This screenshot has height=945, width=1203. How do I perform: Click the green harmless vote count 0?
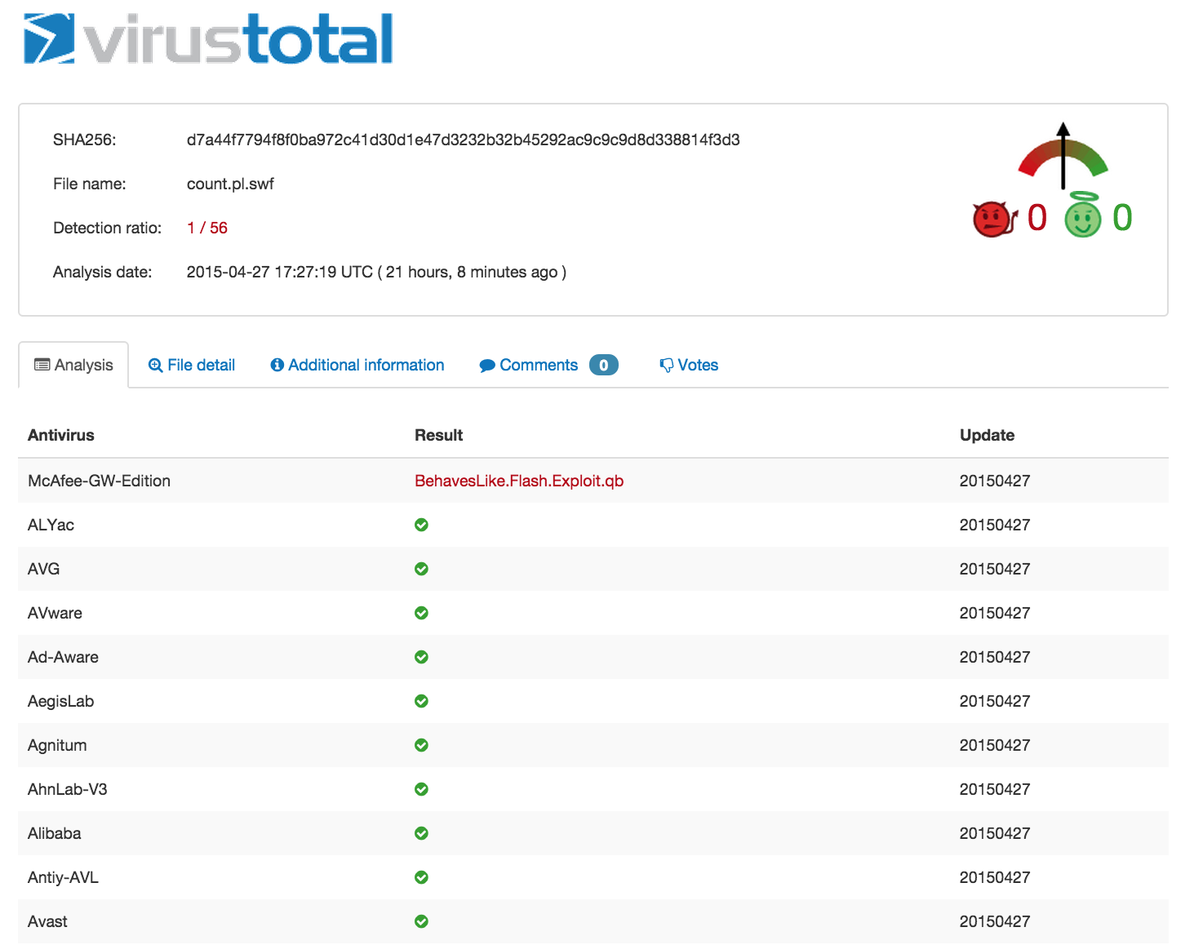tap(1122, 218)
